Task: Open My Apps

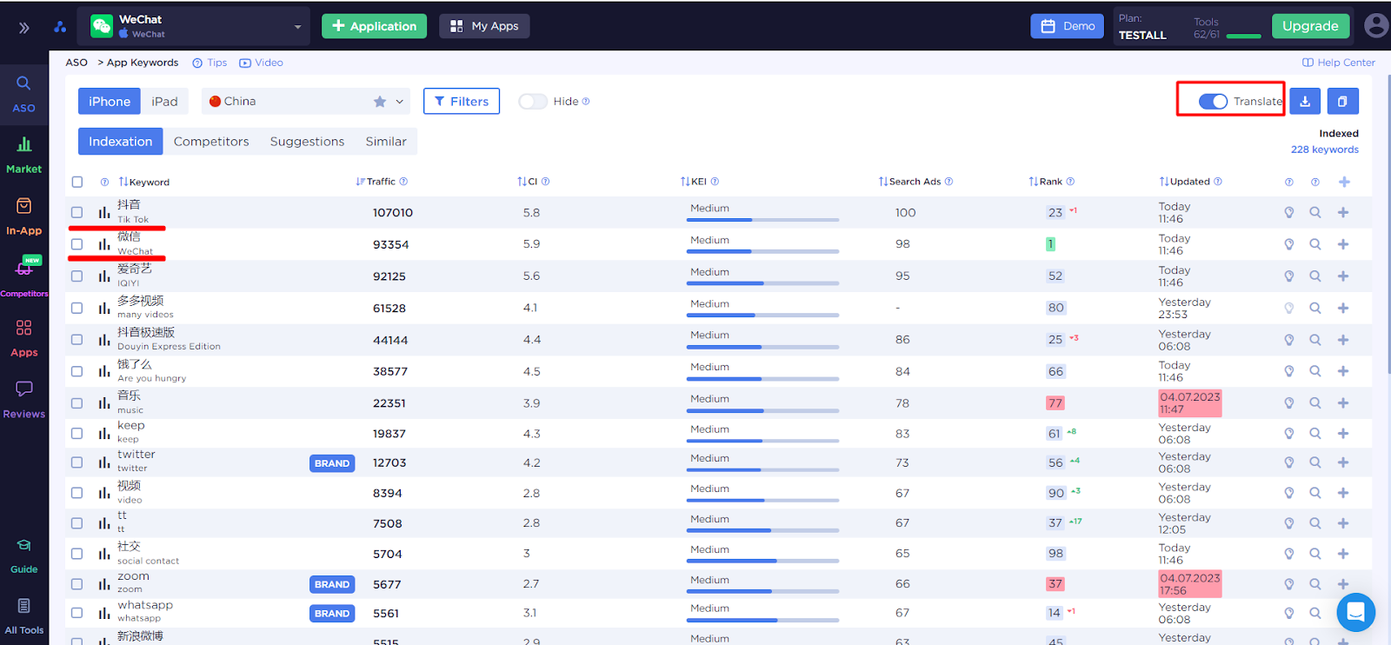Action: coord(484,26)
